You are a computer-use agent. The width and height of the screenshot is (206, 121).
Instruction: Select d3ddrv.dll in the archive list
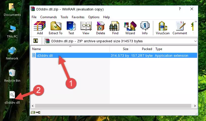click(x=114, y=55)
